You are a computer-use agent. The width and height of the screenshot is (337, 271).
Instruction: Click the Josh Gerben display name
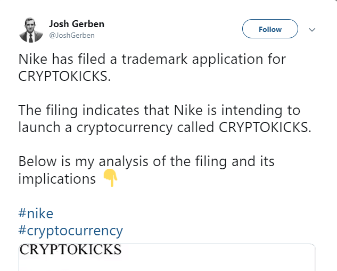click(x=77, y=23)
